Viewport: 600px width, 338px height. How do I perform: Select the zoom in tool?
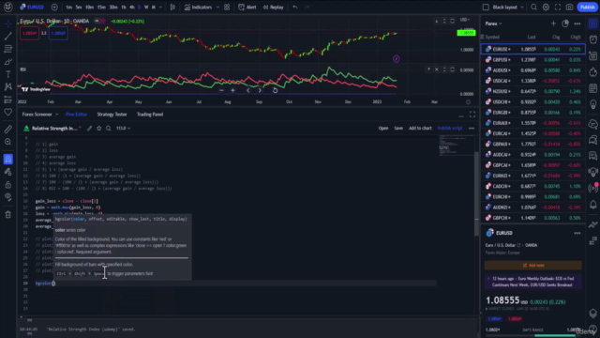8,142
